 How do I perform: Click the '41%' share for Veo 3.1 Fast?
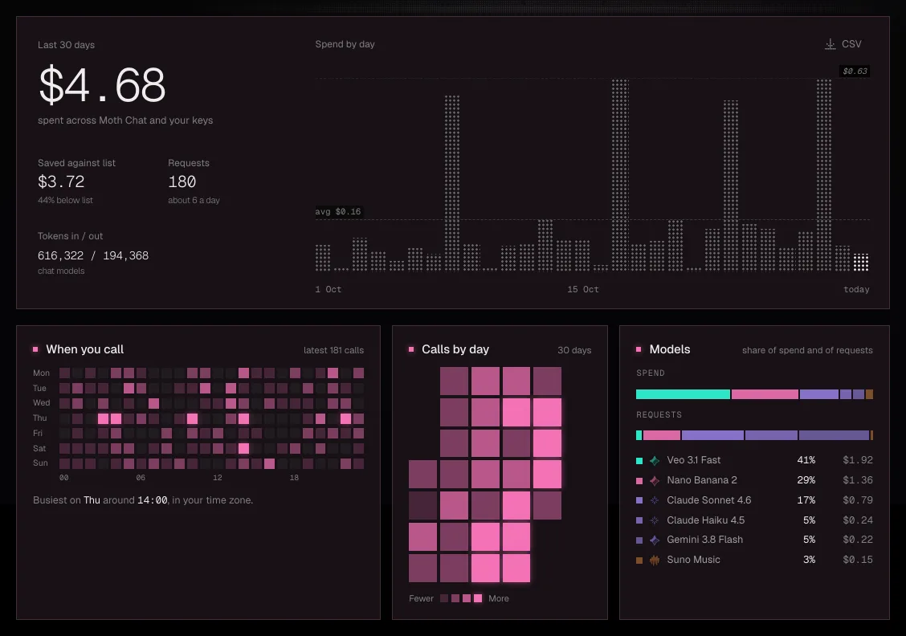coord(806,460)
